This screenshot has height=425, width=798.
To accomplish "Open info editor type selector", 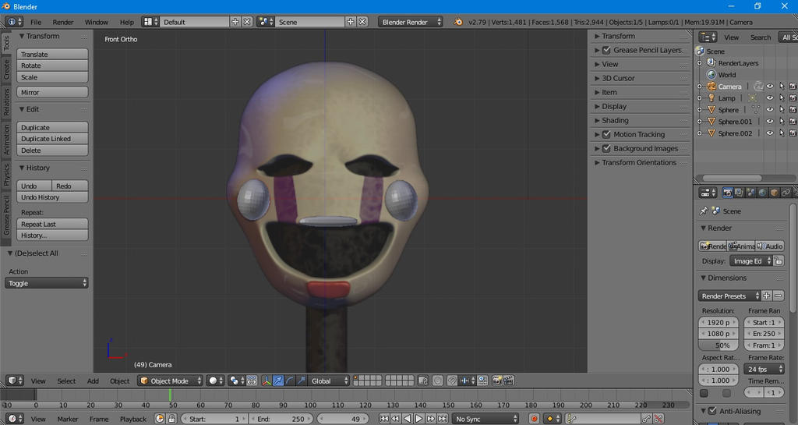I will pos(14,22).
